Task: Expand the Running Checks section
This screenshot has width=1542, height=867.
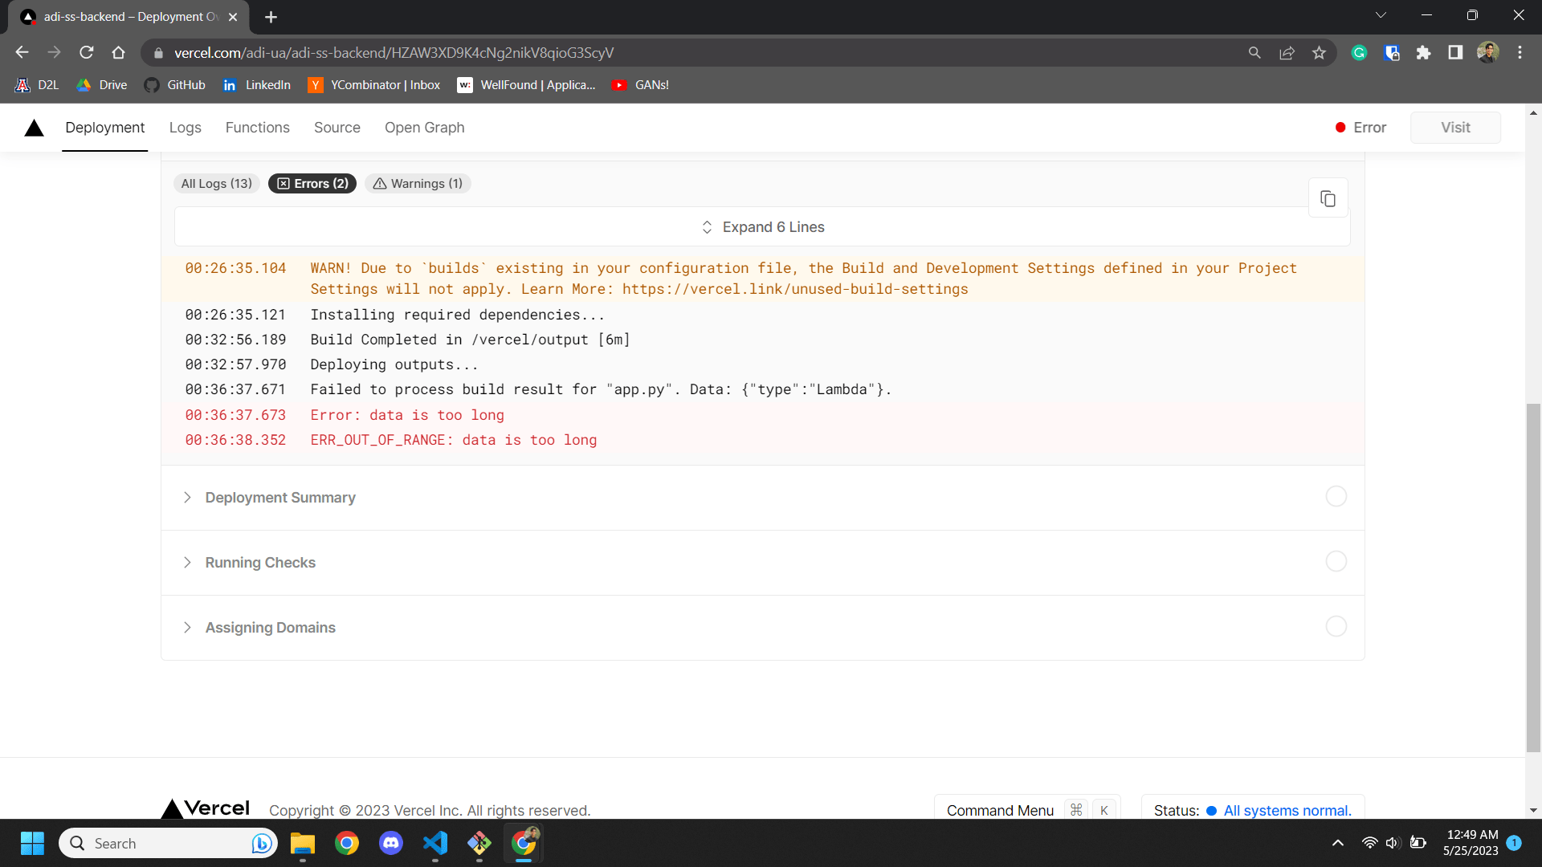Action: click(259, 563)
